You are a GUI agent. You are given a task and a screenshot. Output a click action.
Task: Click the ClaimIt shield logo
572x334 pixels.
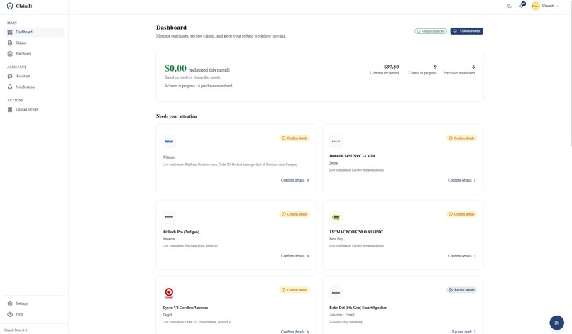[x=10, y=6]
